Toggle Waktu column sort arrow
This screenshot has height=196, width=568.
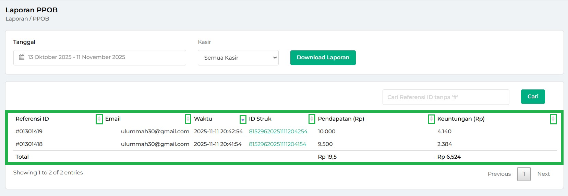(x=243, y=119)
